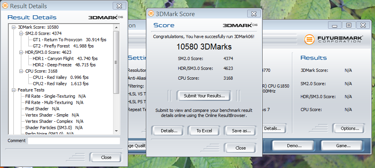Collapse the SM2.0 Score tree node
The height and width of the screenshot is (168, 375).
(21, 33)
